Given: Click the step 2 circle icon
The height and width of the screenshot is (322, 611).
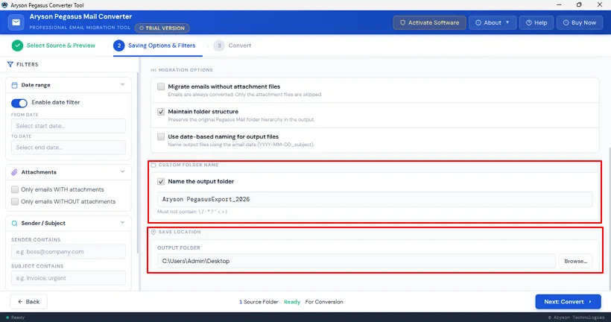Looking at the screenshot, I should pyautogui.click(x=119, y=45).
